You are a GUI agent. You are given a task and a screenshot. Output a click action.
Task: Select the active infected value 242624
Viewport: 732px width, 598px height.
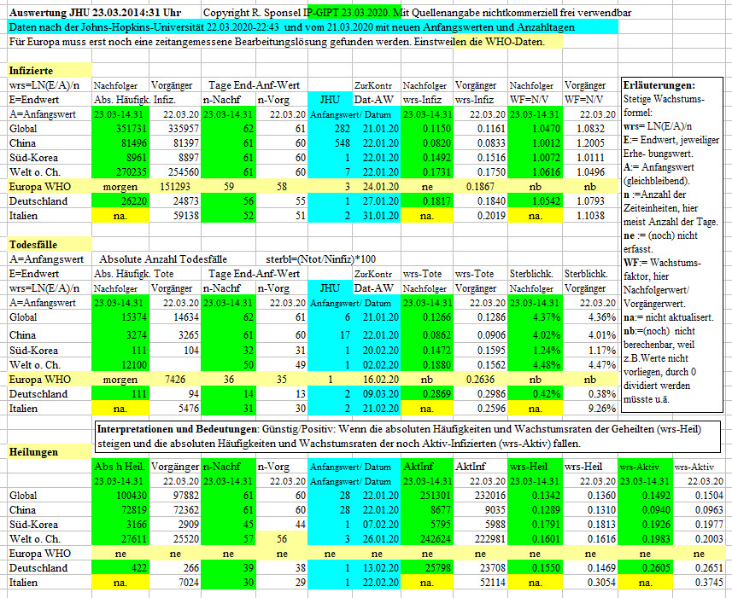(427, 539)
